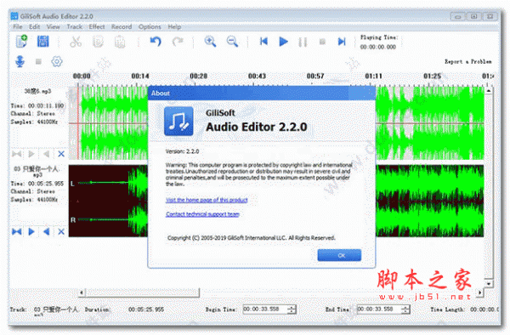This screenshot has width=510, height=335.
Task: Click the vertical scrollbar down arrow
Action: click(x=489, y=284)
